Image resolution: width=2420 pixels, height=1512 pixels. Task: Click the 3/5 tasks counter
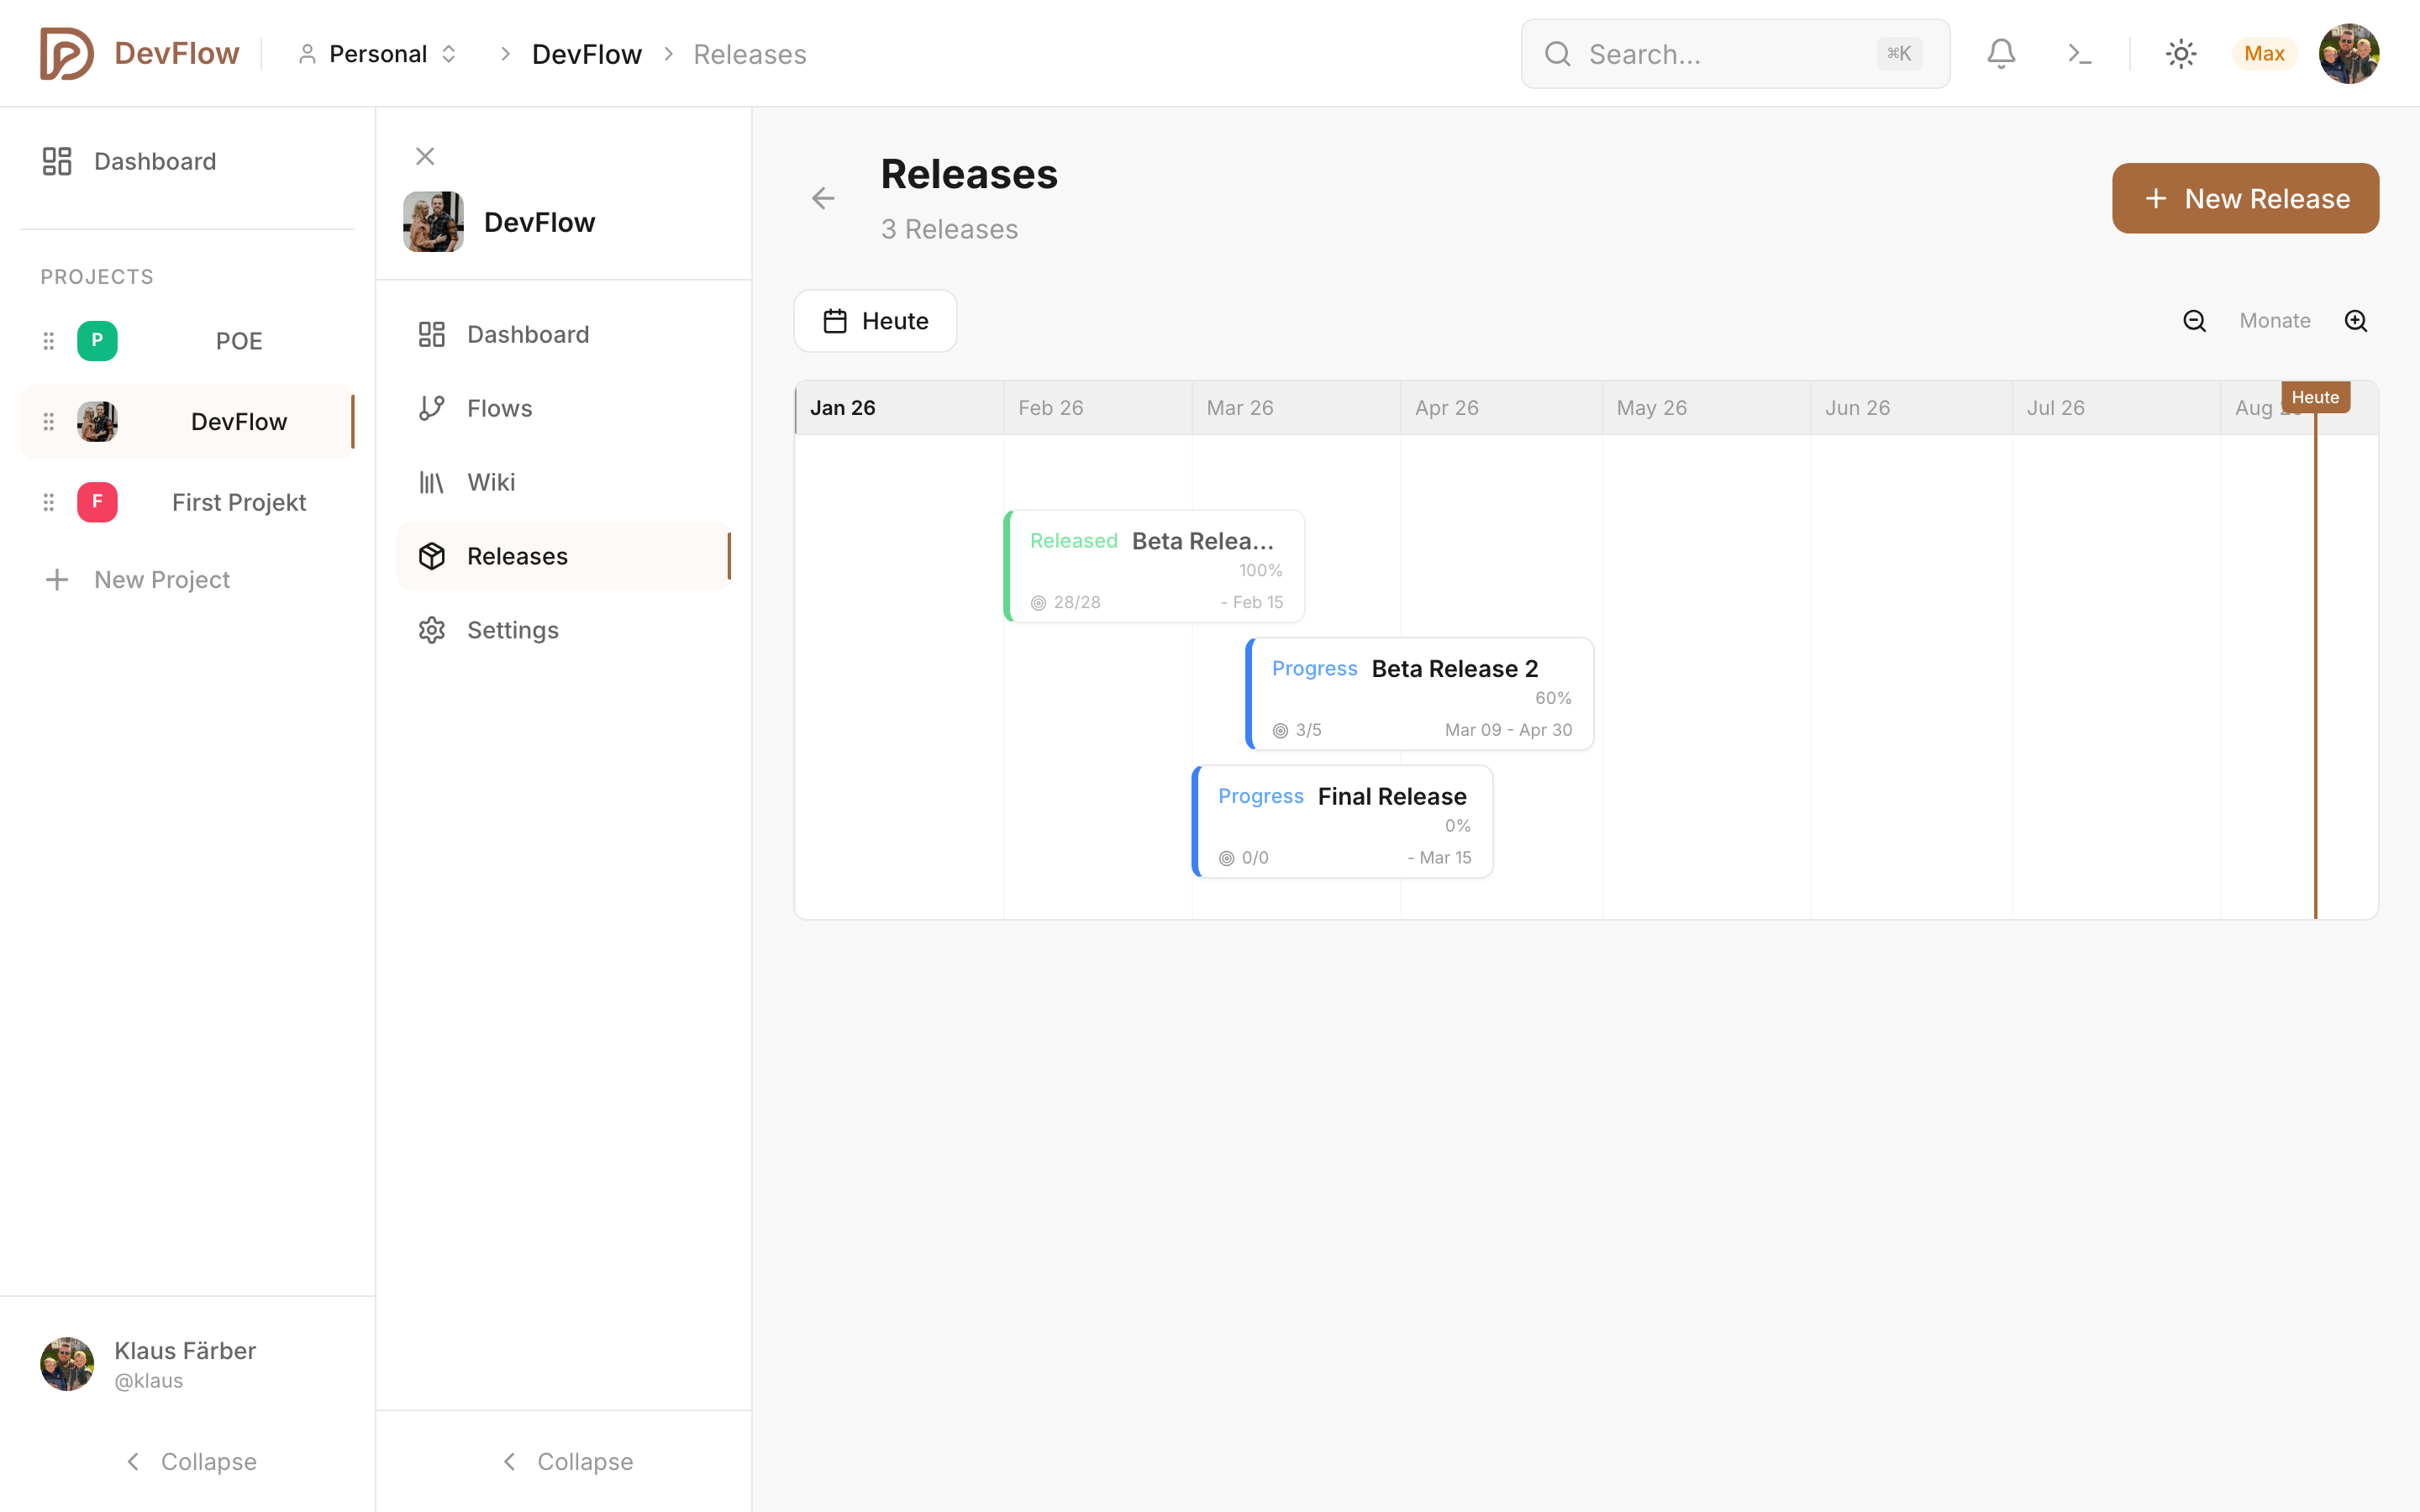click(1297, 730)
